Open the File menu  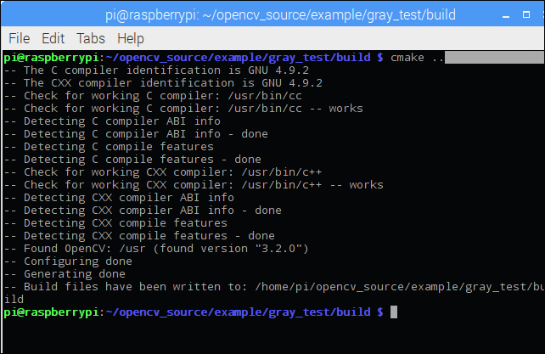point(20,38)
